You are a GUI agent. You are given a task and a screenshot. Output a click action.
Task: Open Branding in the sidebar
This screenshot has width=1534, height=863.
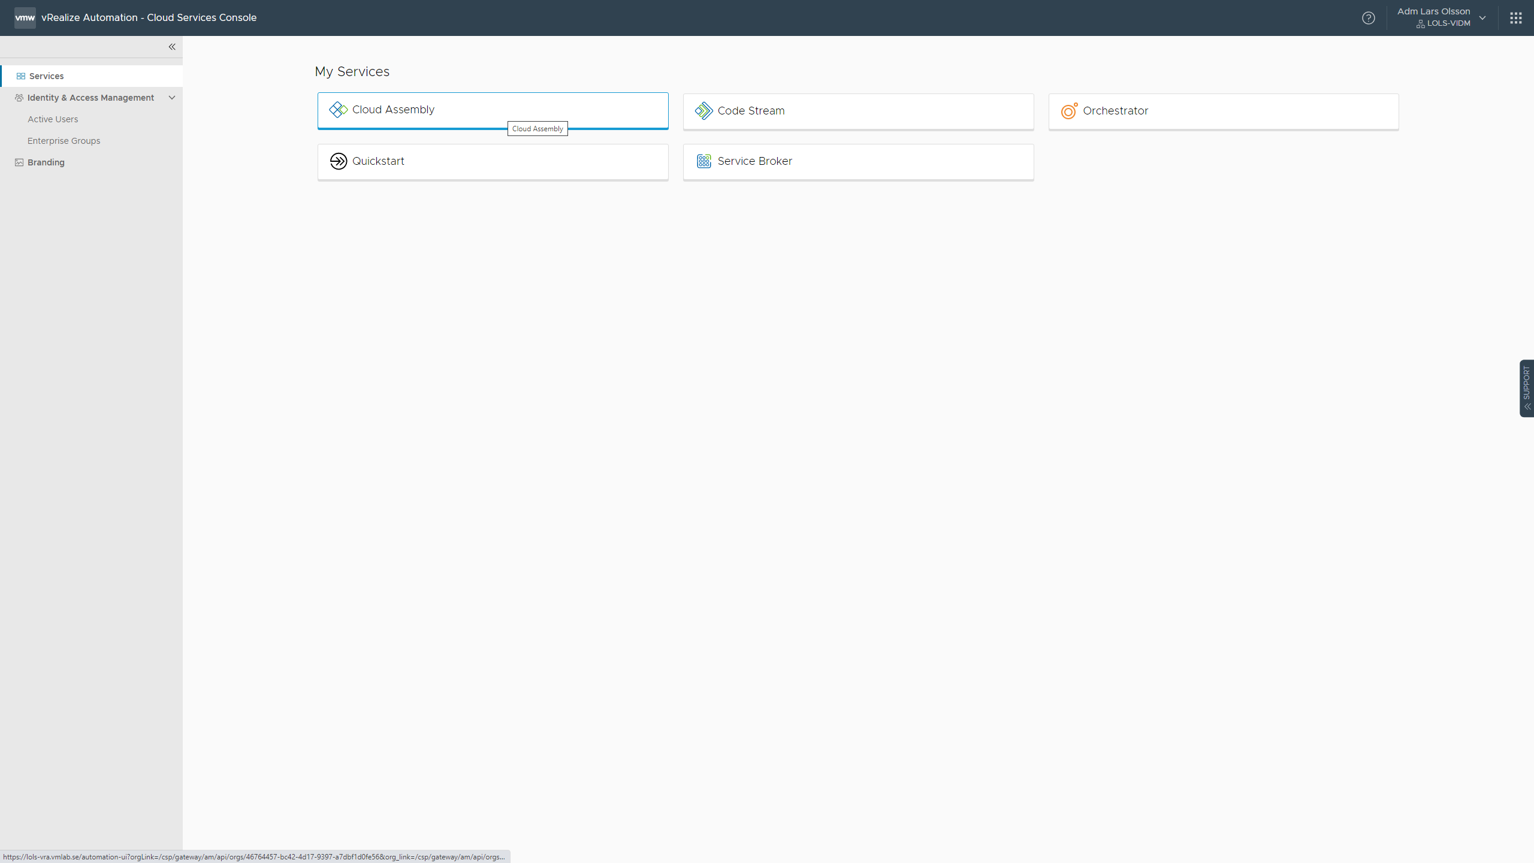46,162
